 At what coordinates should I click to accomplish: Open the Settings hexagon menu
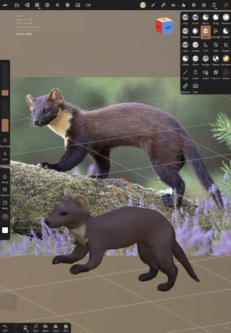(204, 5)
